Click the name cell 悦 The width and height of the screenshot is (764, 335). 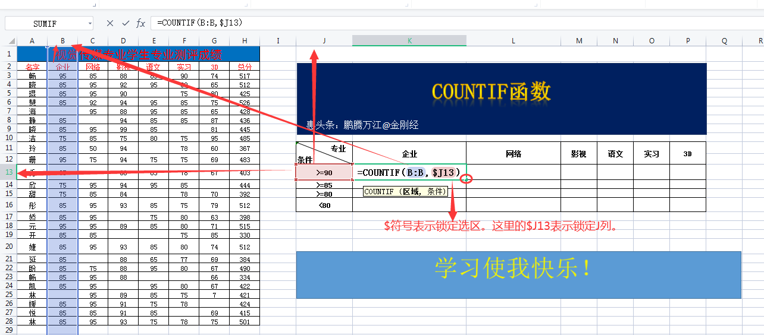pos(32,313)
